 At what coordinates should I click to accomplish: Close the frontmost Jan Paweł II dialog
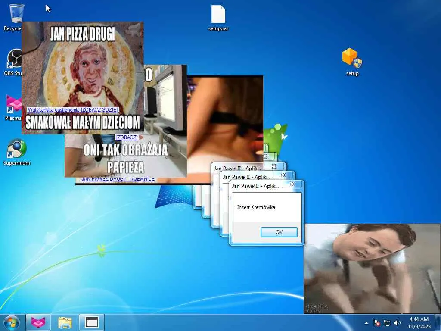click(292, 184)
